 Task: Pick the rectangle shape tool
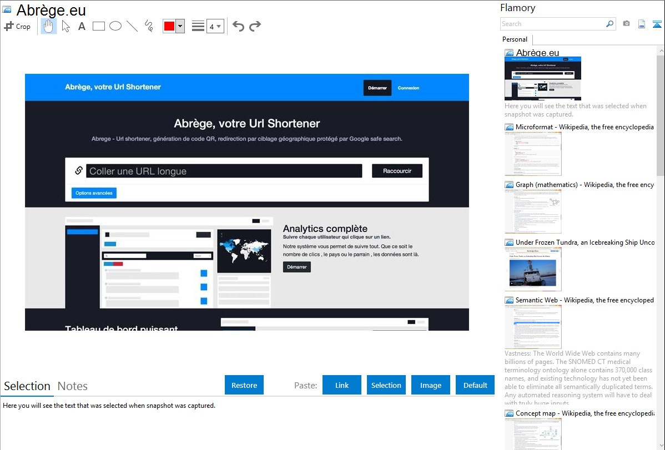tap(98, 26)
